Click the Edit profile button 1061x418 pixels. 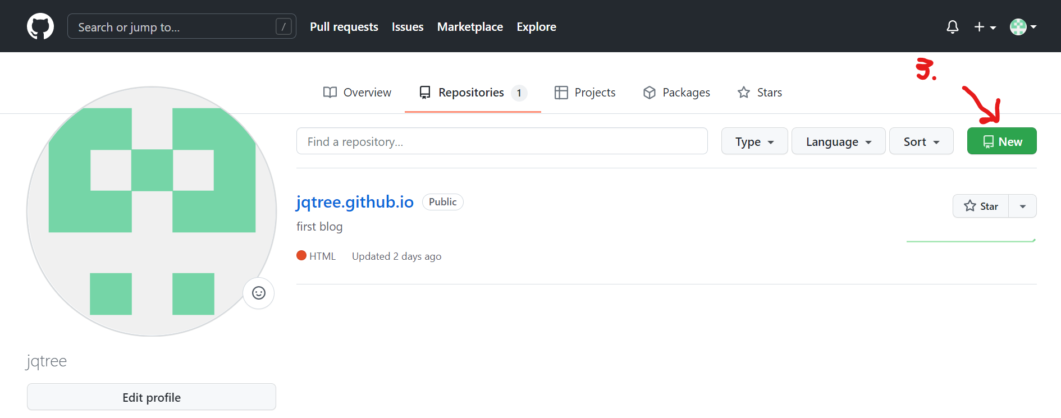[x=152, y=397]
